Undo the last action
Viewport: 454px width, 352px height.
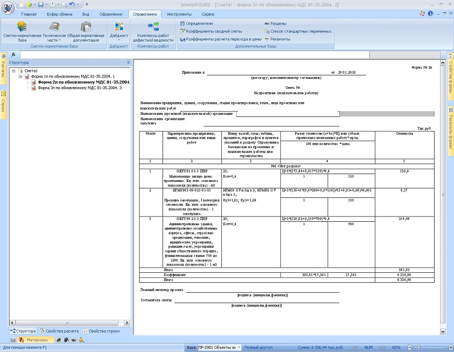pos(72,5)
